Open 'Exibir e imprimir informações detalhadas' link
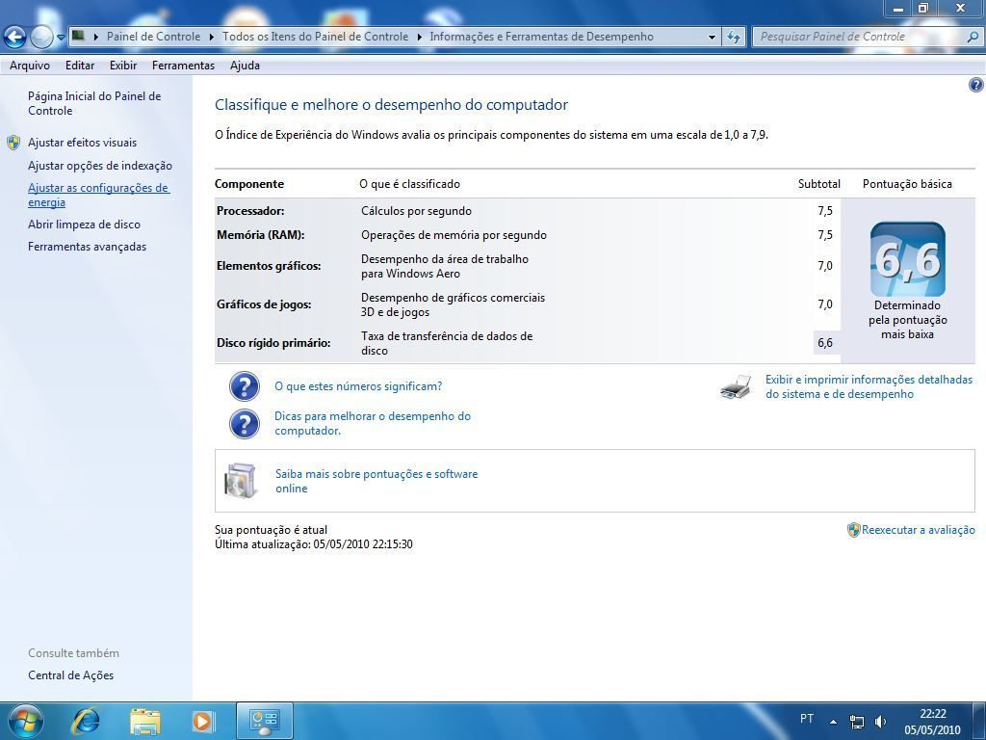This screenshot has width=986, height=740. tap(869, 387)
